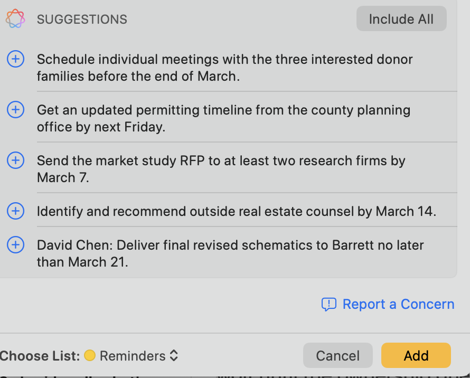
Task: Click the Apple Intelligence suggestions icon
Action: pos(15,19)
